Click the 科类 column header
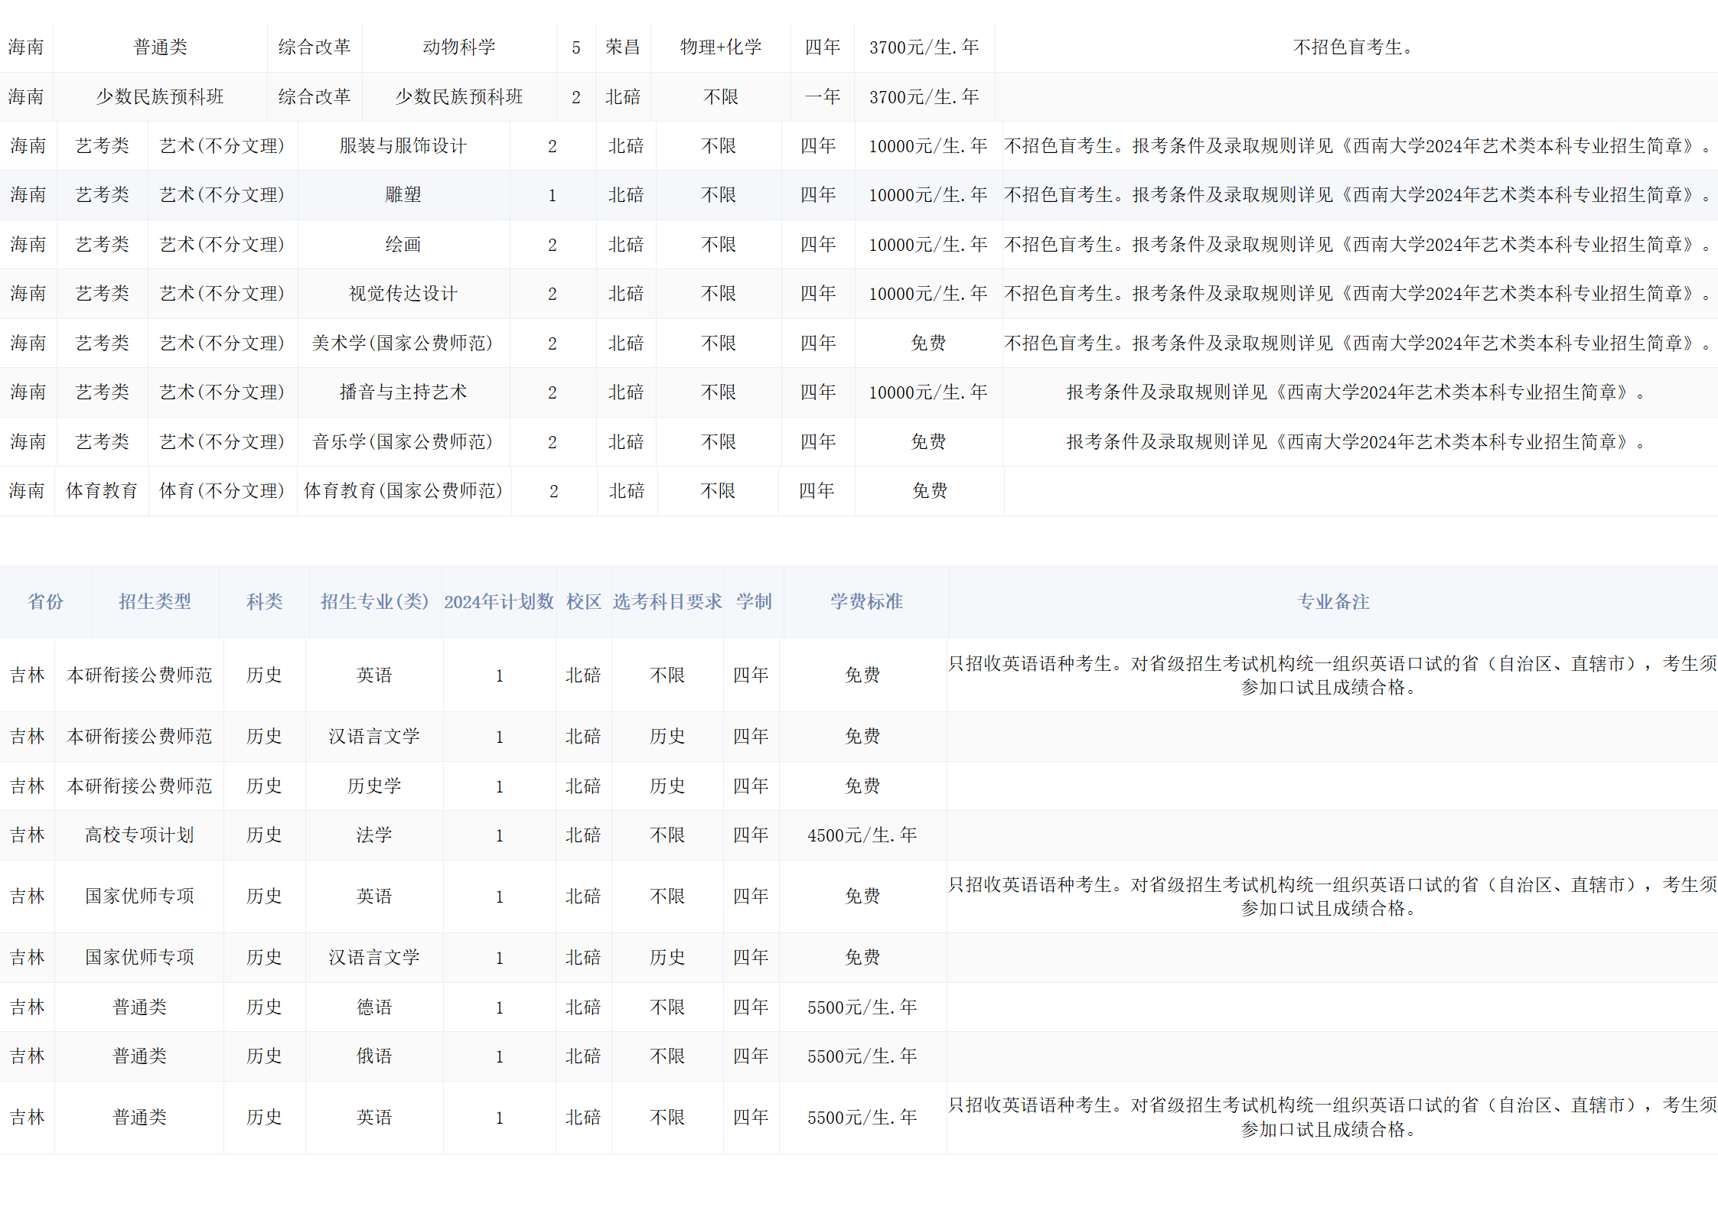This screenshot has height=1214, width=1718. pos(264,602)
